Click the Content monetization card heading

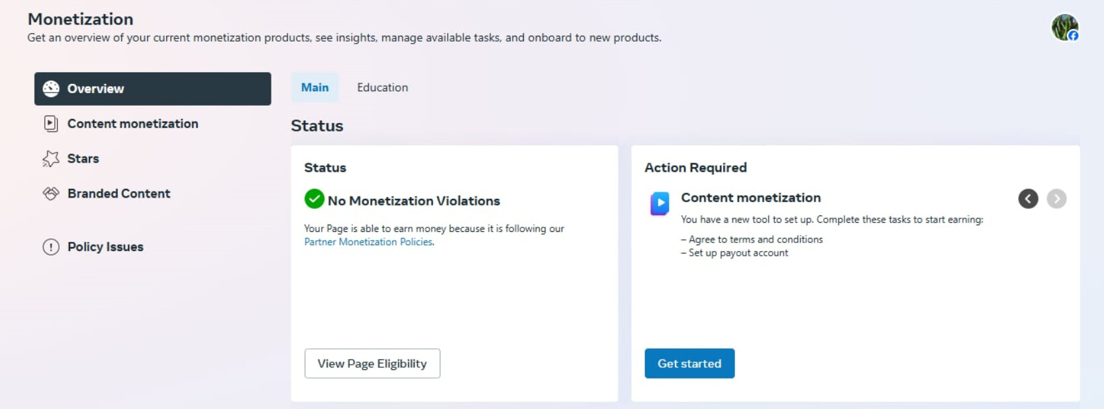tap(750, 198)
